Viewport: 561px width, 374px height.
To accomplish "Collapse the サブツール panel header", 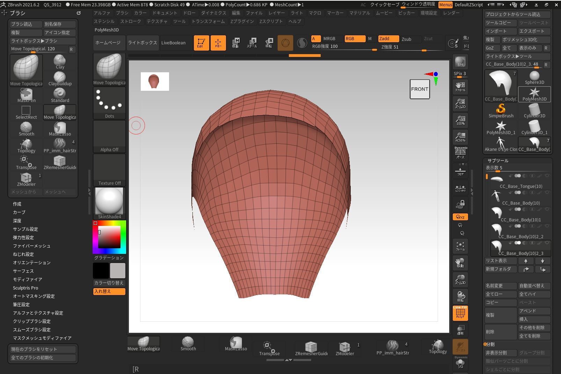I will (x=498, y=161).
